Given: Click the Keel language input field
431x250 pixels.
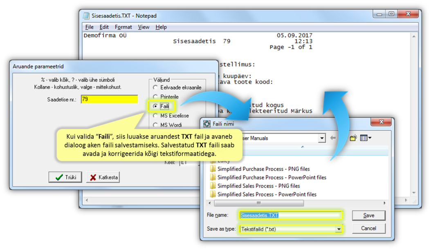Looking at the screenshot, I should 189,163.
